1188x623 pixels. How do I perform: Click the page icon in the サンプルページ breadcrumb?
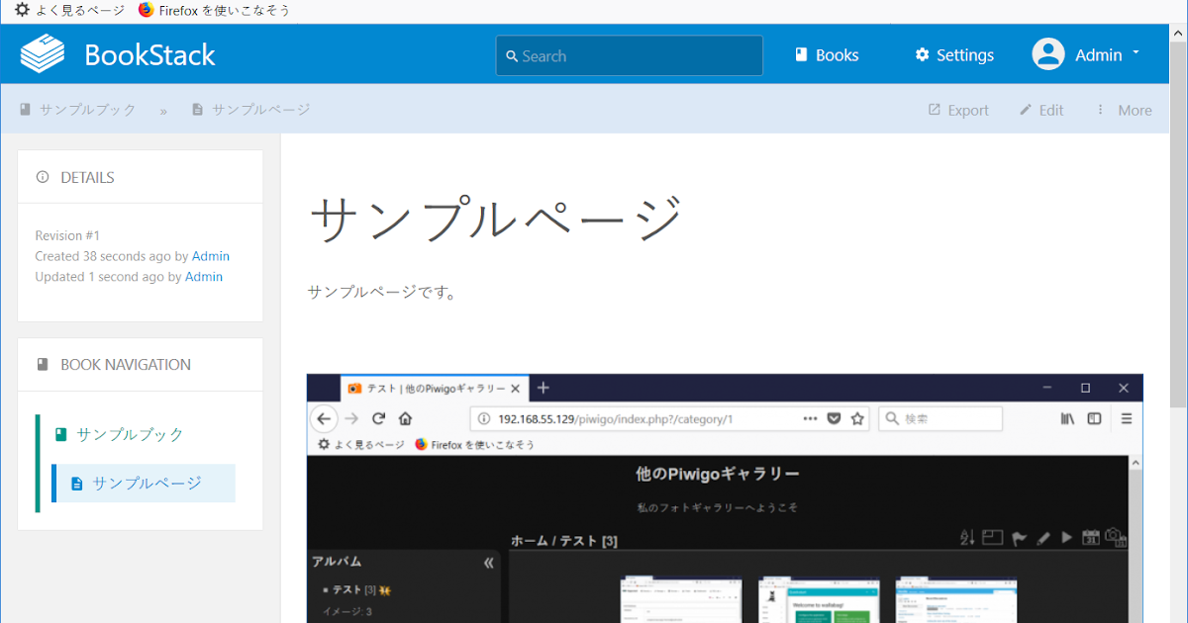pyautogui.click(x=196, y=109)
